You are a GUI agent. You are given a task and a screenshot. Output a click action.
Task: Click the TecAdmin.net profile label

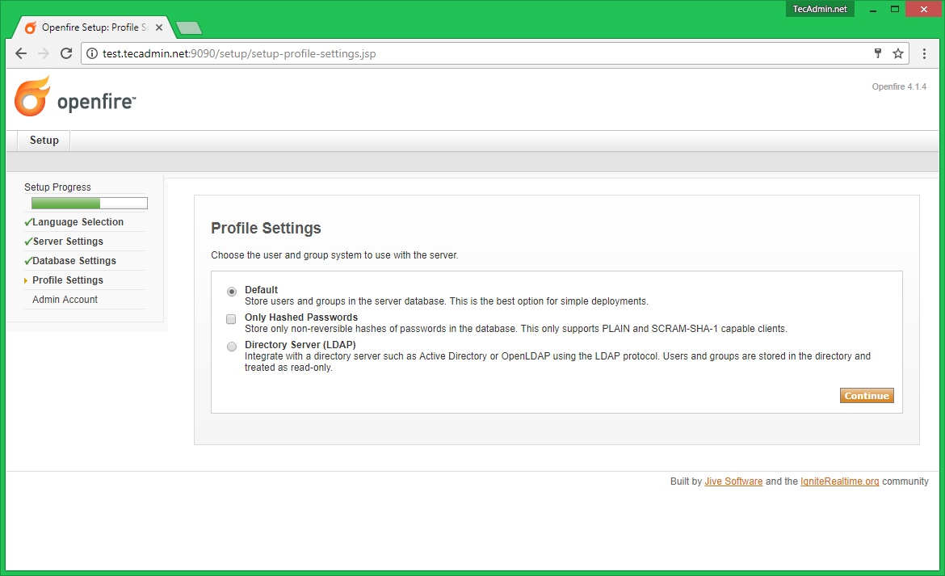coord(820,9)
